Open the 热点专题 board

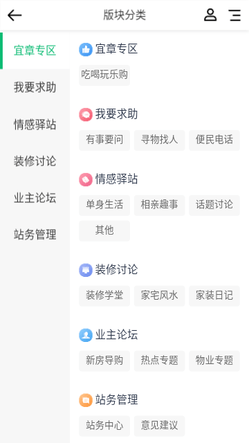tap(160, 361)
